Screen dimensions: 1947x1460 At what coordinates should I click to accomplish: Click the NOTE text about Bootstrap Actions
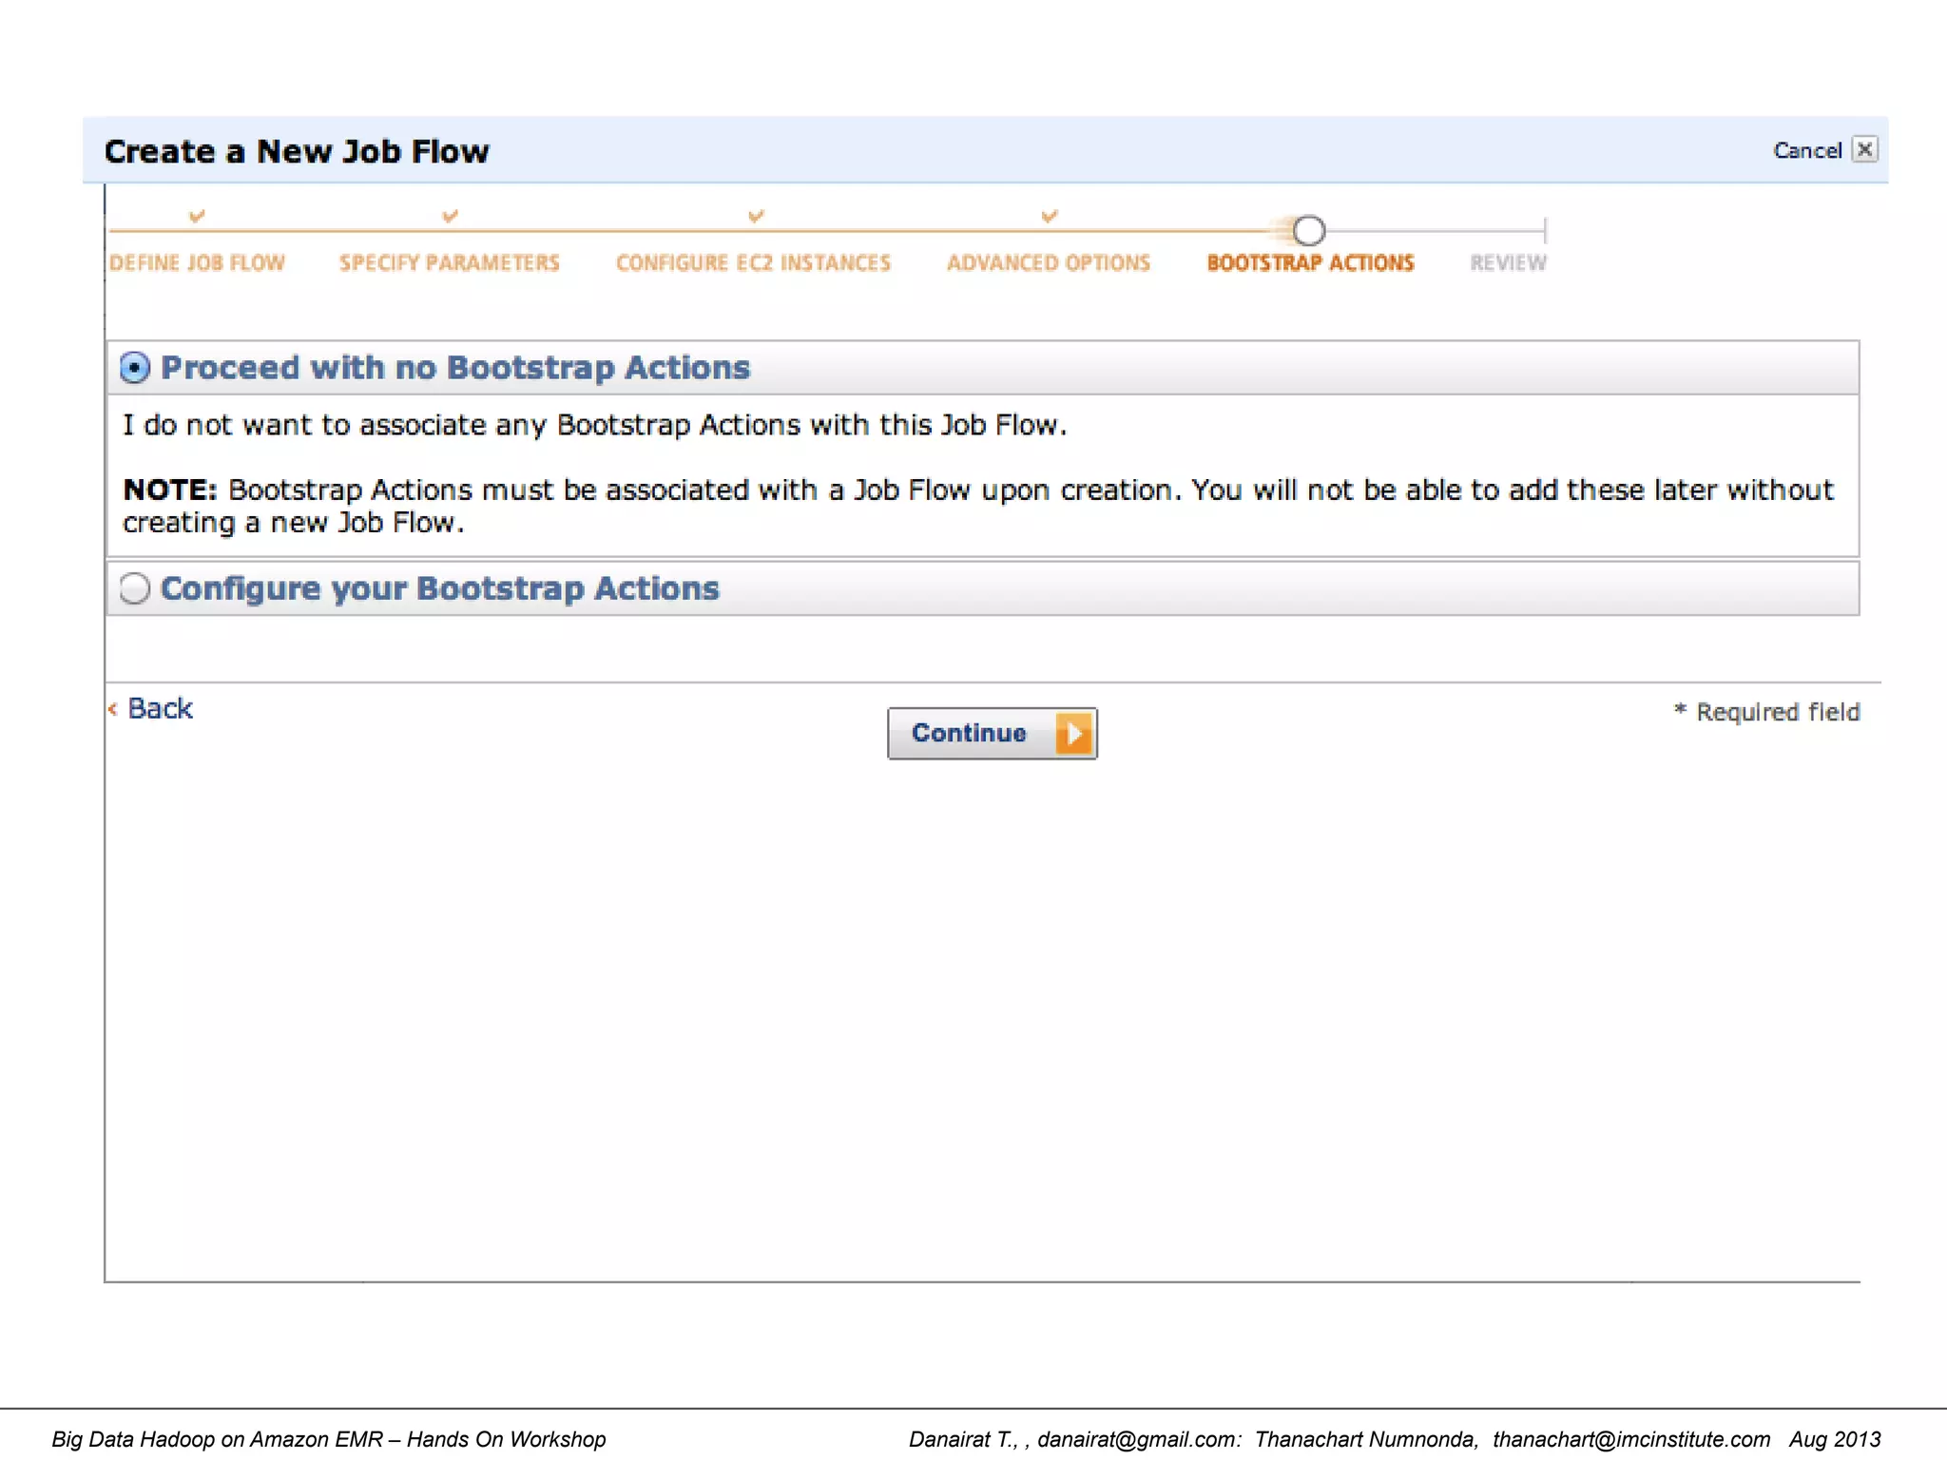978,506
